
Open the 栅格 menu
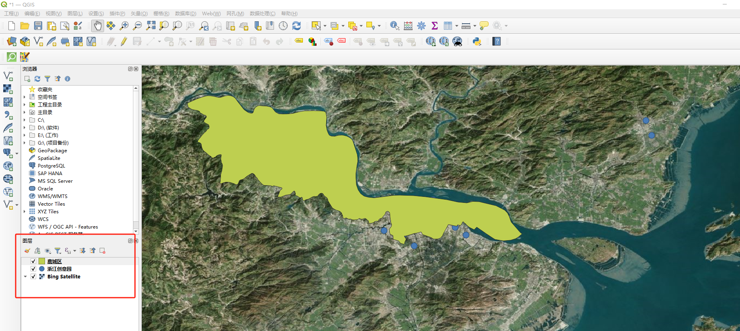point(161,13)
